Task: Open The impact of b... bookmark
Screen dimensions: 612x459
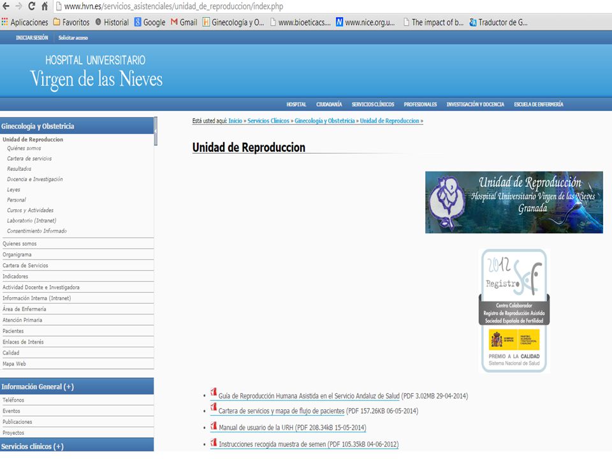Action: click(433, 22)
